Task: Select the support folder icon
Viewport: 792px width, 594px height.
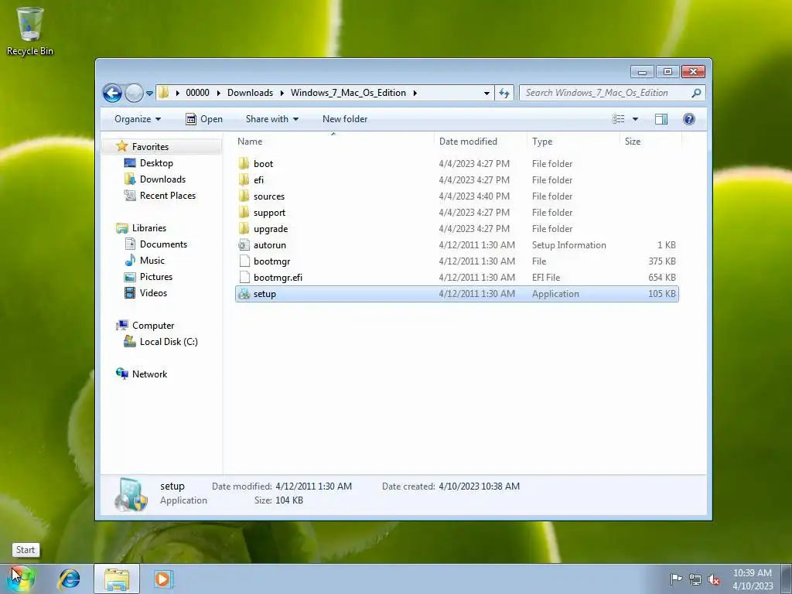Action: (244, 212)
